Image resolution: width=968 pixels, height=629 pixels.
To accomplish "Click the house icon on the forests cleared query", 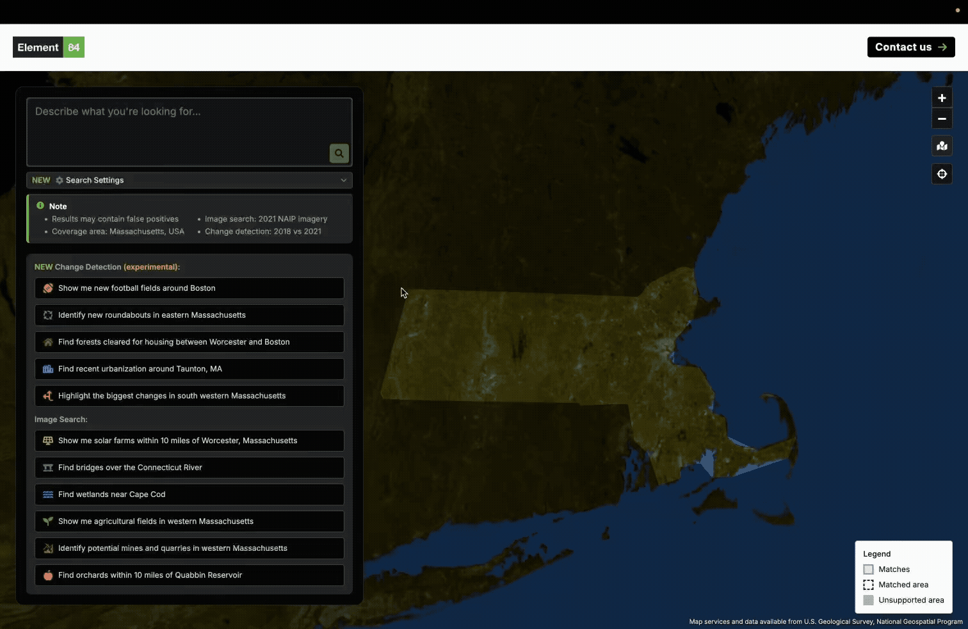I will click(48, 342).
